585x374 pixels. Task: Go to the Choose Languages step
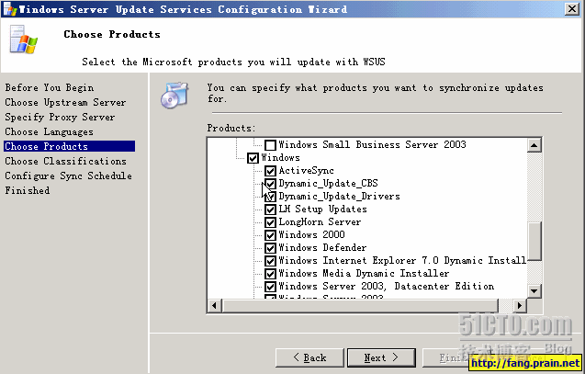49,131
